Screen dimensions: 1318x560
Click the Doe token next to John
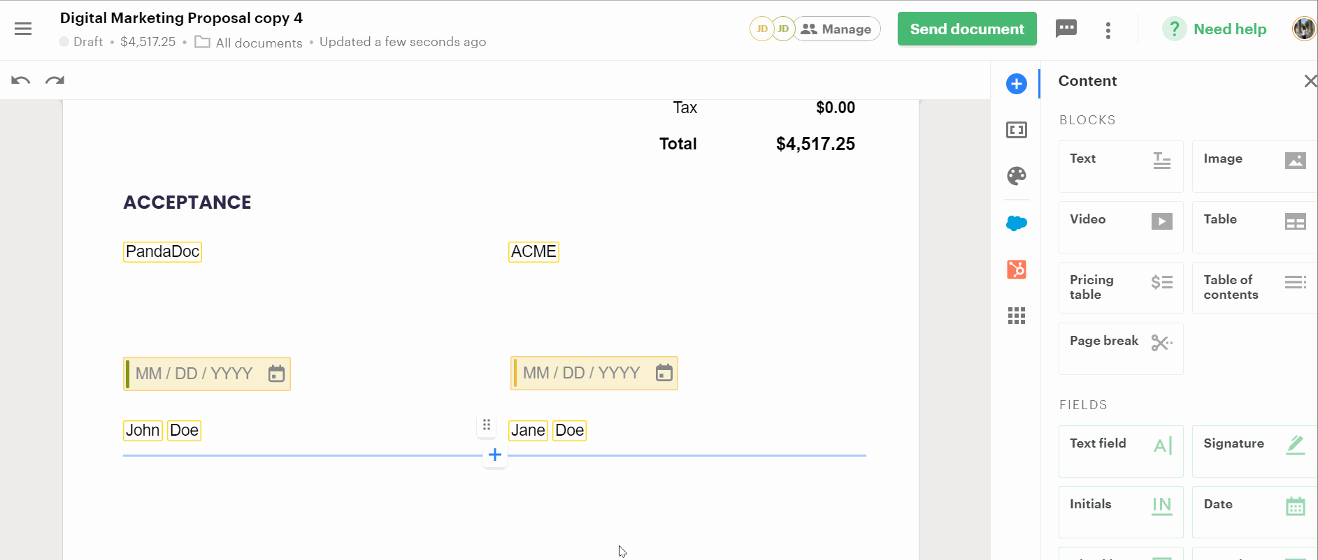pos(185,430)
